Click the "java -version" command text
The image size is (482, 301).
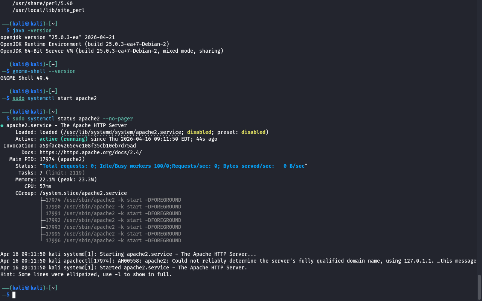[32, 30]
